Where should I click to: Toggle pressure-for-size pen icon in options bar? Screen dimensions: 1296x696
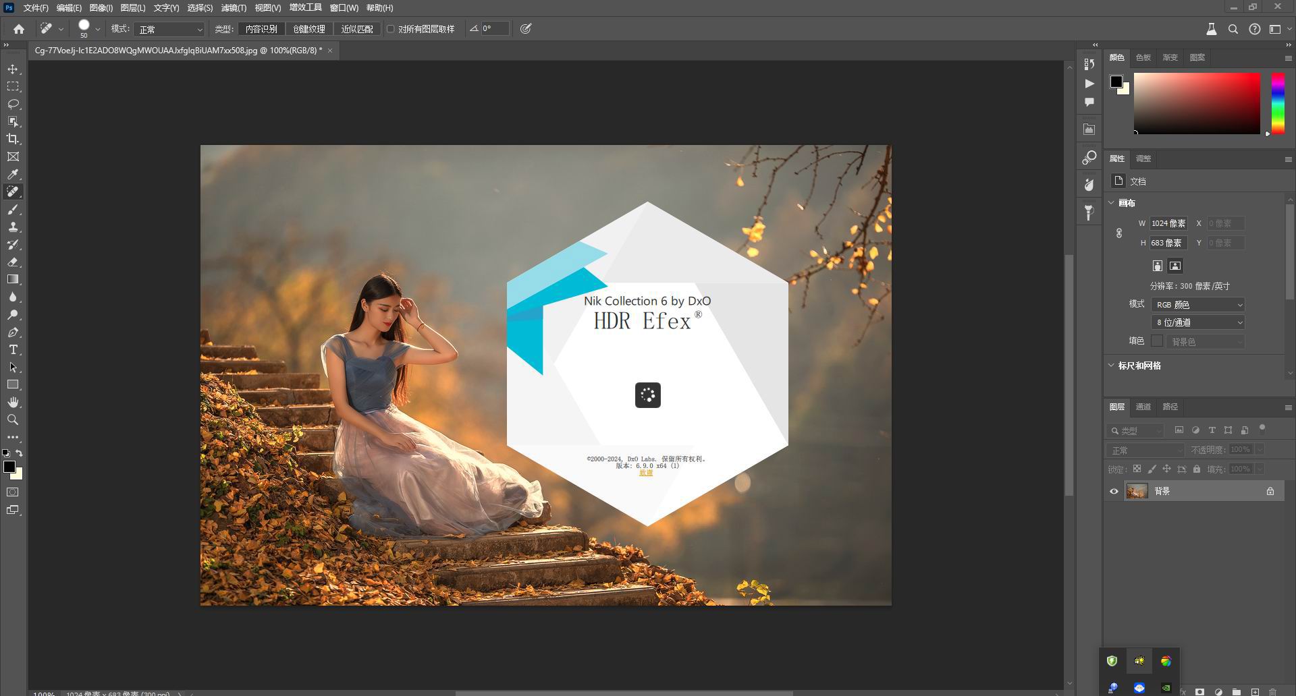526,29
